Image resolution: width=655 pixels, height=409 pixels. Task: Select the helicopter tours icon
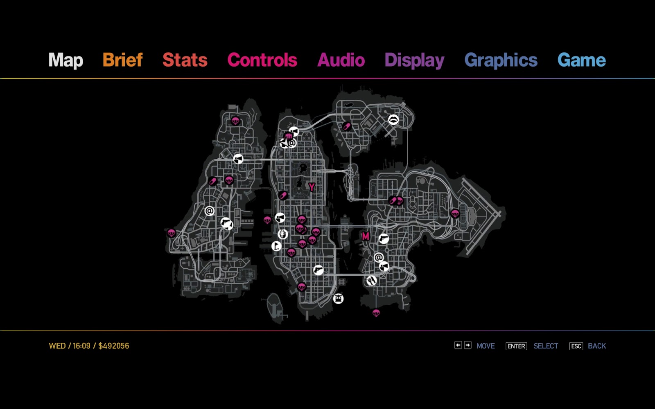coord(338,299)
